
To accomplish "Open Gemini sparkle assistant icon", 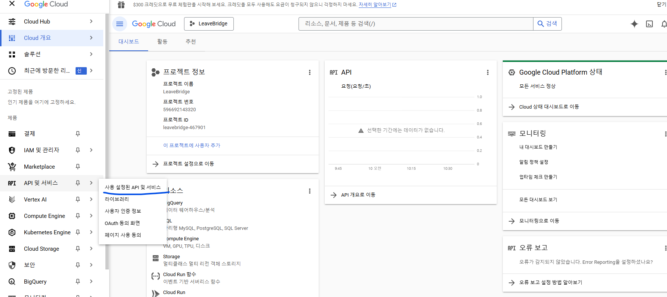I will 634,24.
